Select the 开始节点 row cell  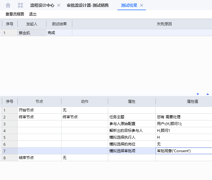point(39,110)
